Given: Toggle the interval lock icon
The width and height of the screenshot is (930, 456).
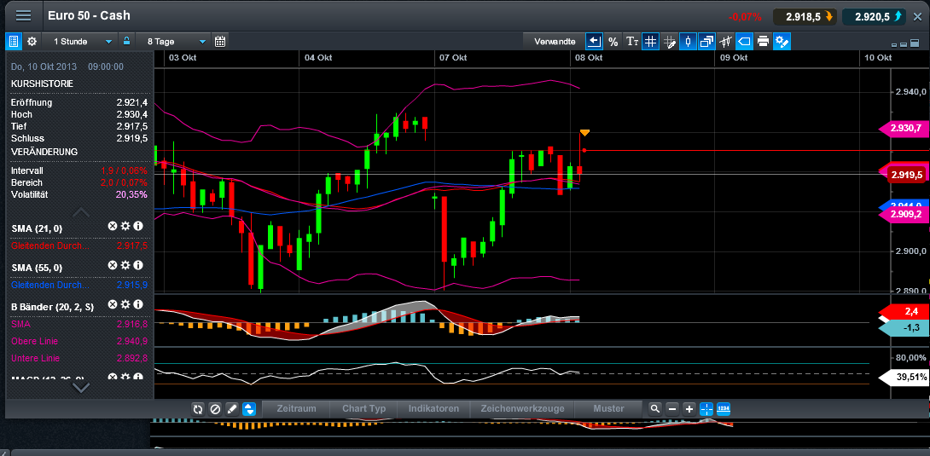Looking at the screenshot, I should [125, 42].
